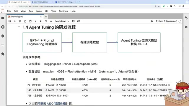Open the Kernel menu
The height and width of the screenshot is (106, 189).
(x=39, y=11)
